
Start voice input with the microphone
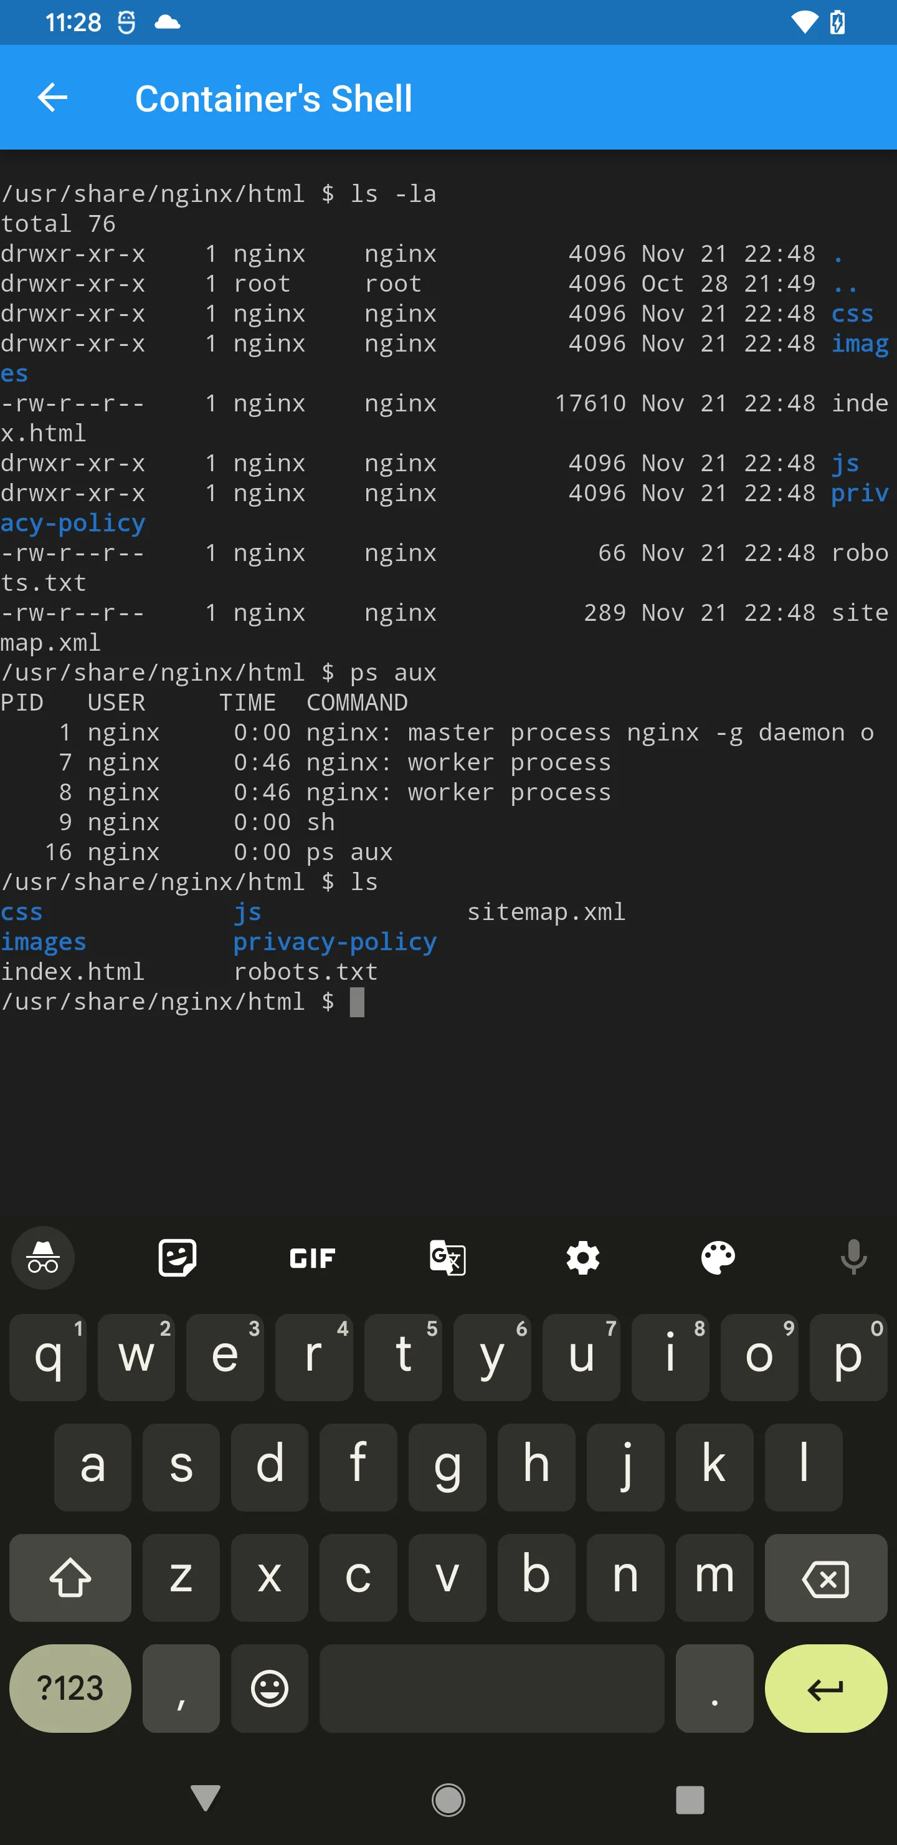click(853, 1258)
